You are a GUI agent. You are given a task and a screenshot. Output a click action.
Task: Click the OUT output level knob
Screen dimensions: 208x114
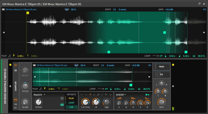[161, 102]
